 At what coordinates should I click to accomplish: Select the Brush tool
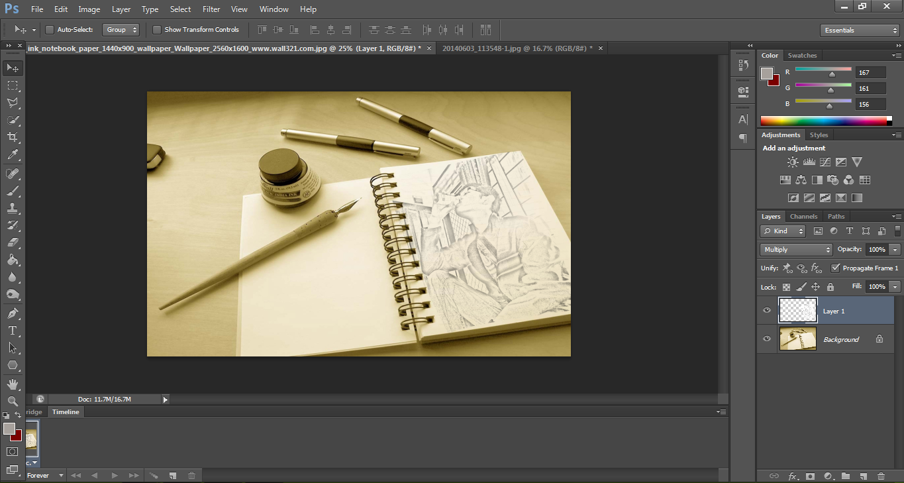click(x=13, y=191)
